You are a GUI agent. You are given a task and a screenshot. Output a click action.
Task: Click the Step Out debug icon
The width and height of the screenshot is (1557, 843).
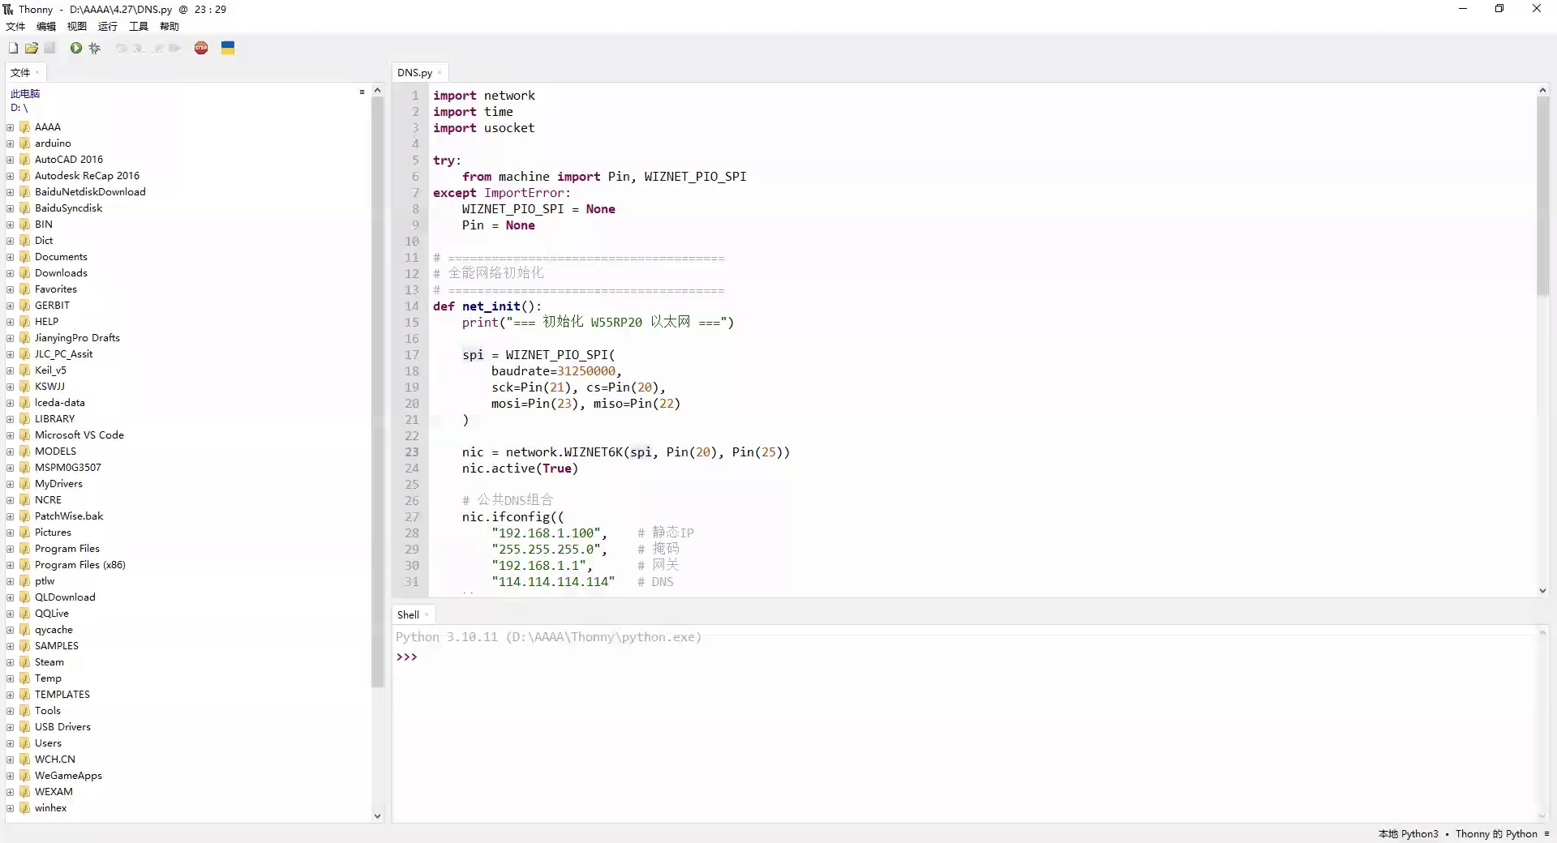point(157,49)
